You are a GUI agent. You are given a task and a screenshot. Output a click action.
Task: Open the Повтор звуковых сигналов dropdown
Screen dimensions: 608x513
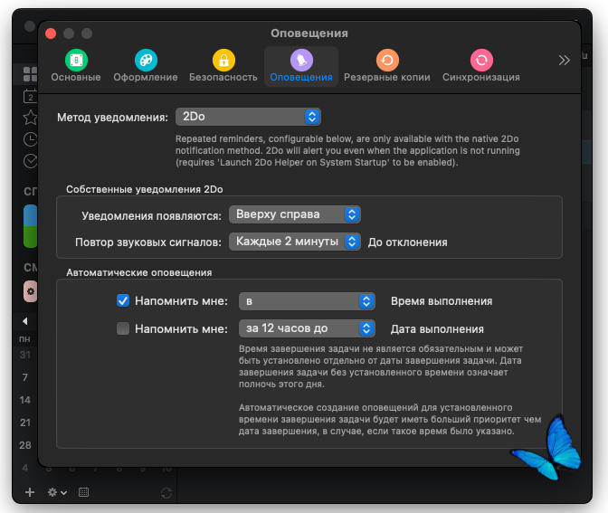tap(295, 242)
